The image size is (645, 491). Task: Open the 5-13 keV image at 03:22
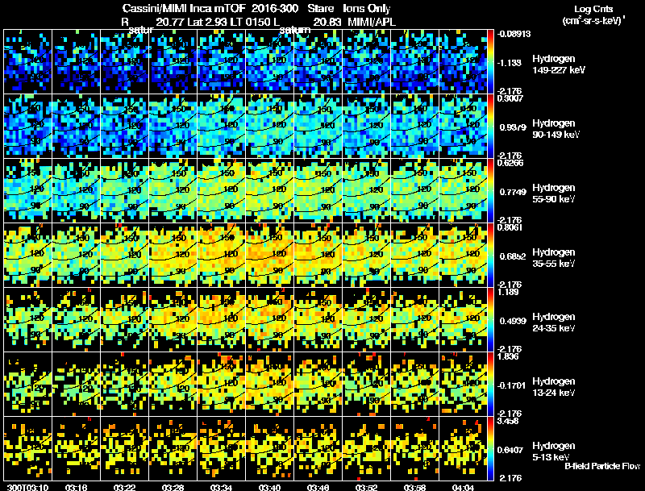coord(124,448)
